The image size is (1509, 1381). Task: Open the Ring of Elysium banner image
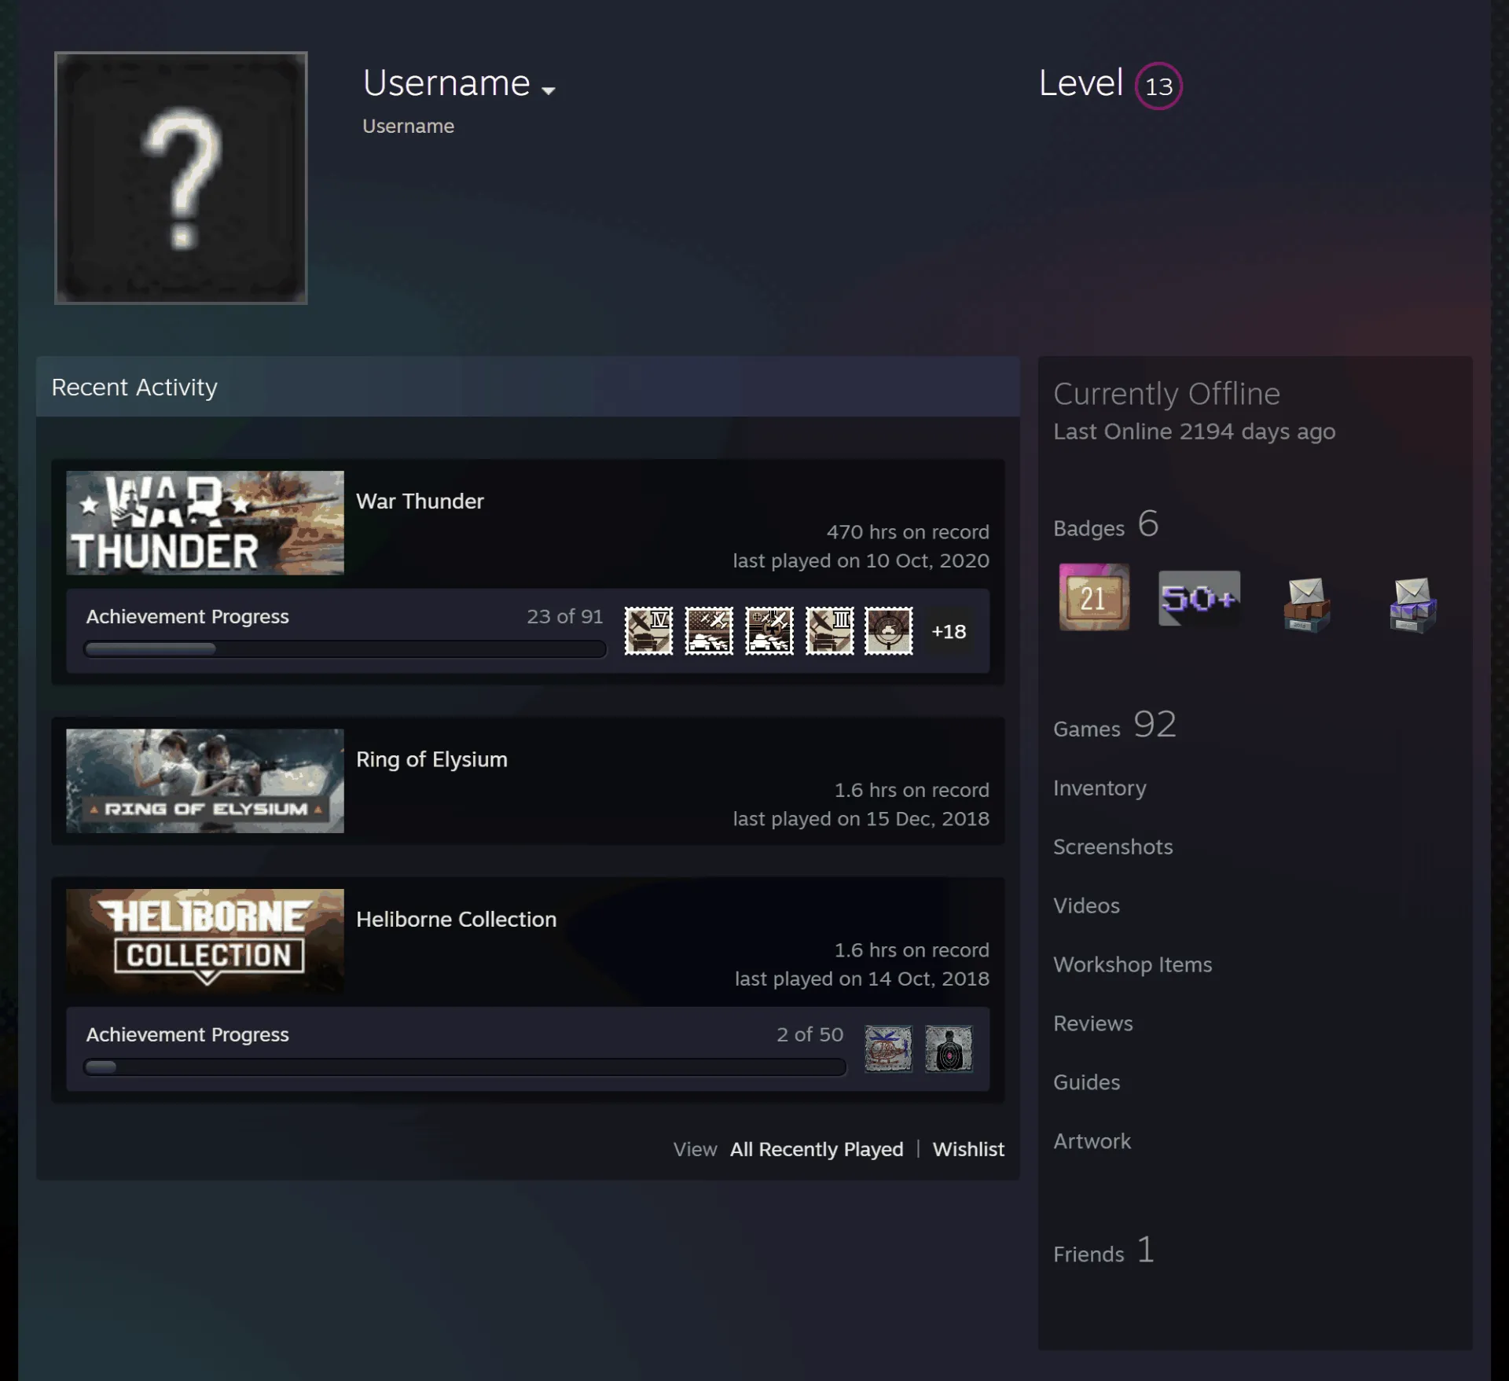point(205,780)
